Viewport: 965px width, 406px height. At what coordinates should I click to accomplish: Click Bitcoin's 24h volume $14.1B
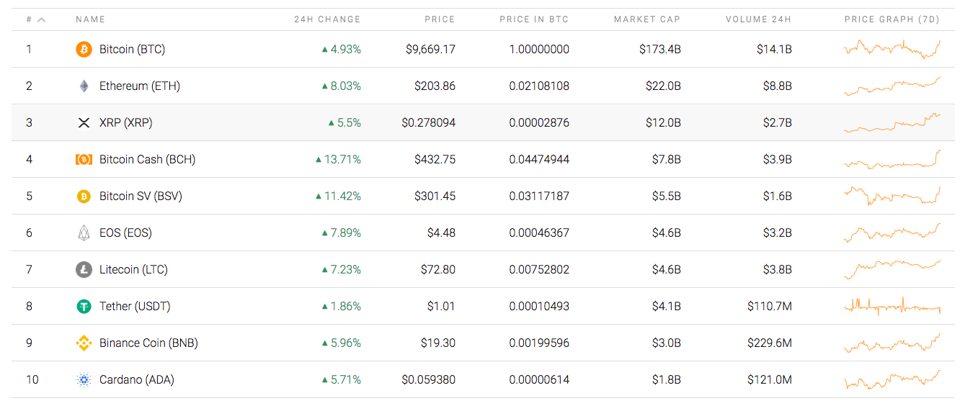coord(774,49)
